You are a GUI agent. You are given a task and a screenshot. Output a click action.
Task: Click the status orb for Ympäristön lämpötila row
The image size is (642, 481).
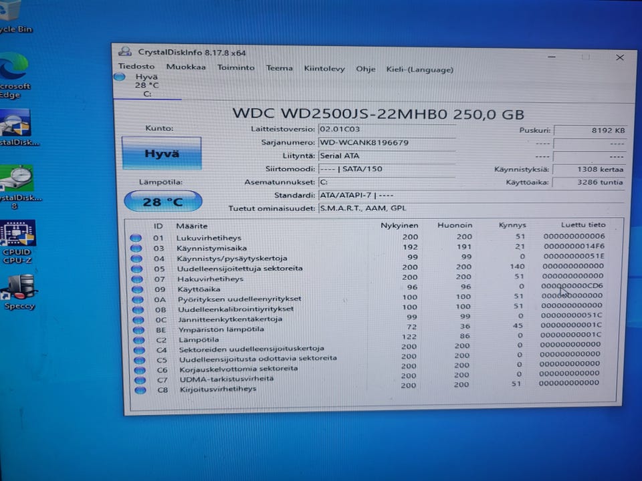pyautogui.click(x=139, y=329)
